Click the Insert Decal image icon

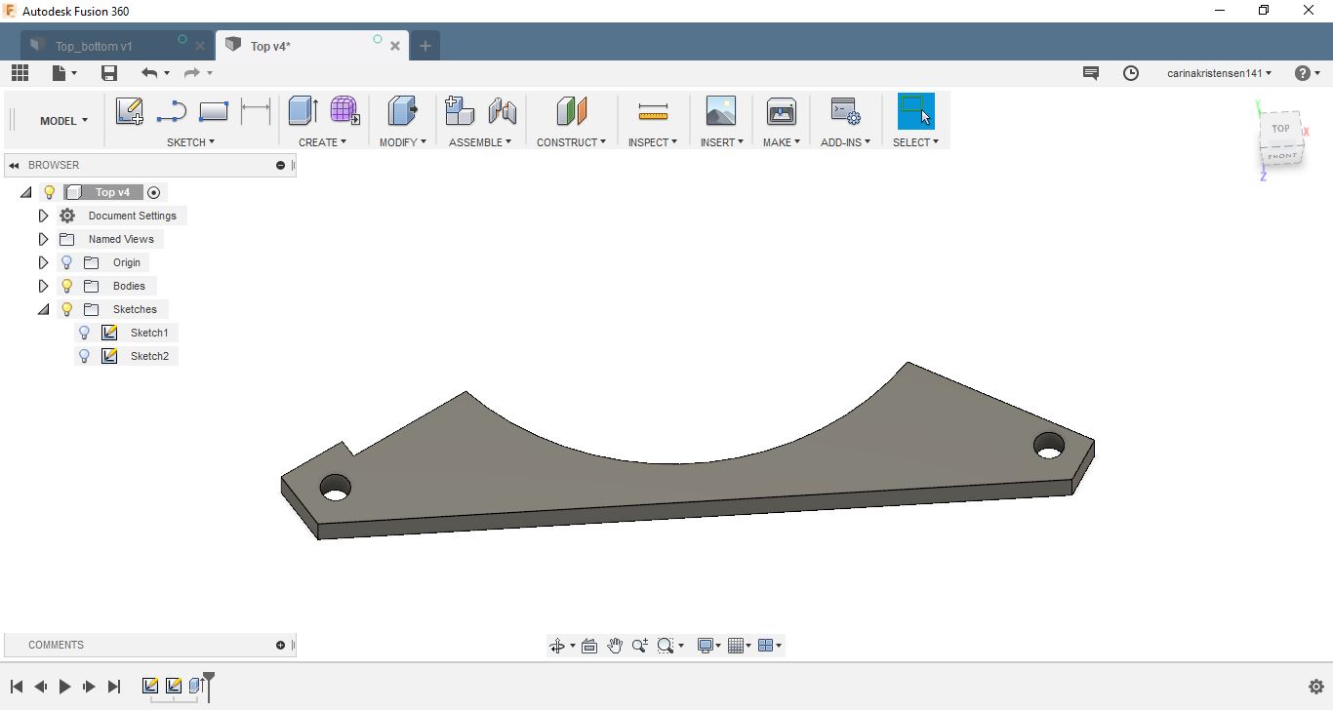tap(721, 111)
